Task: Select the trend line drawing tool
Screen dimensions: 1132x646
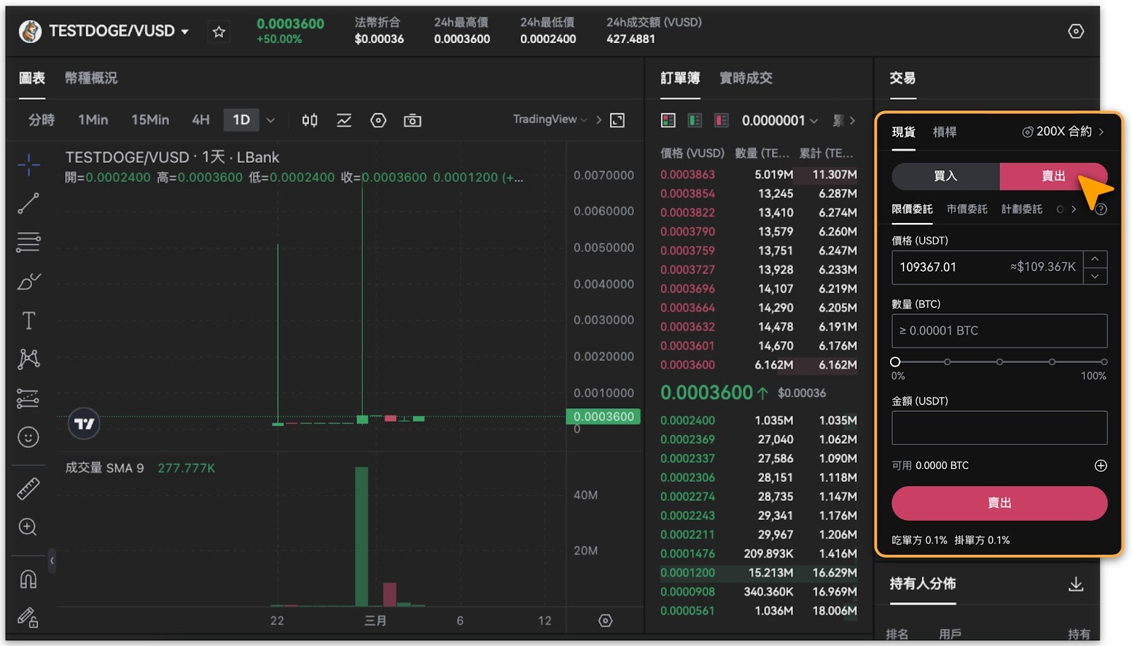Action: click(x=28, y=204)
